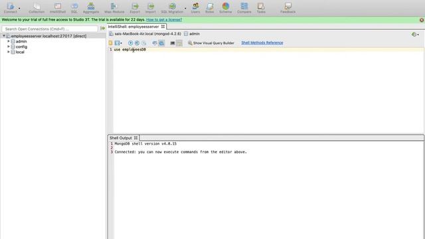Click the Feedback toolbar icon
Viewport: 425px width, 239px height.
[288, 7]
